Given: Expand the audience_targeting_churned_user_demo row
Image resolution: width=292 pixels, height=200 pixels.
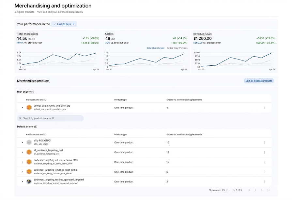Looking at the screenshot, I should coord(22,172).
